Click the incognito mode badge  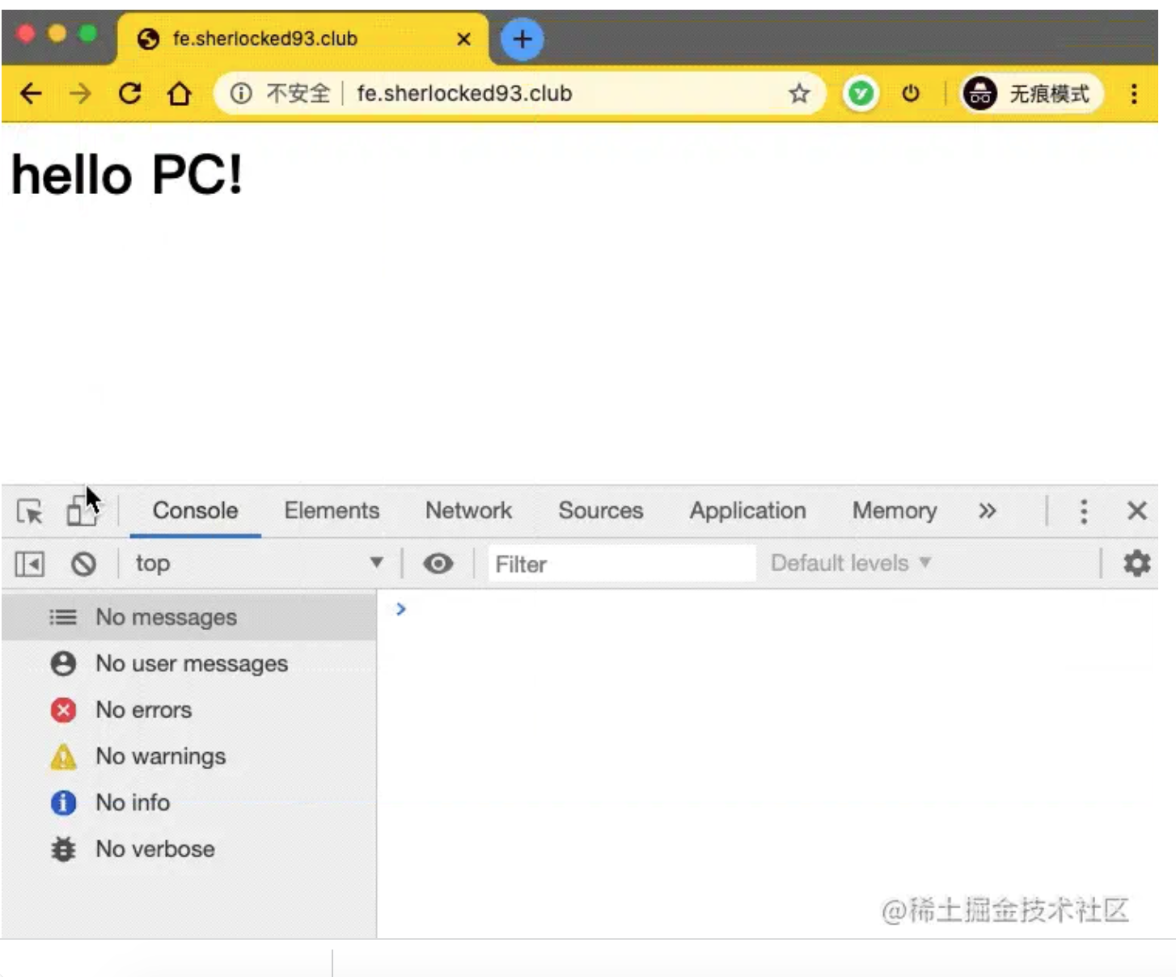tap(1031, 94)
